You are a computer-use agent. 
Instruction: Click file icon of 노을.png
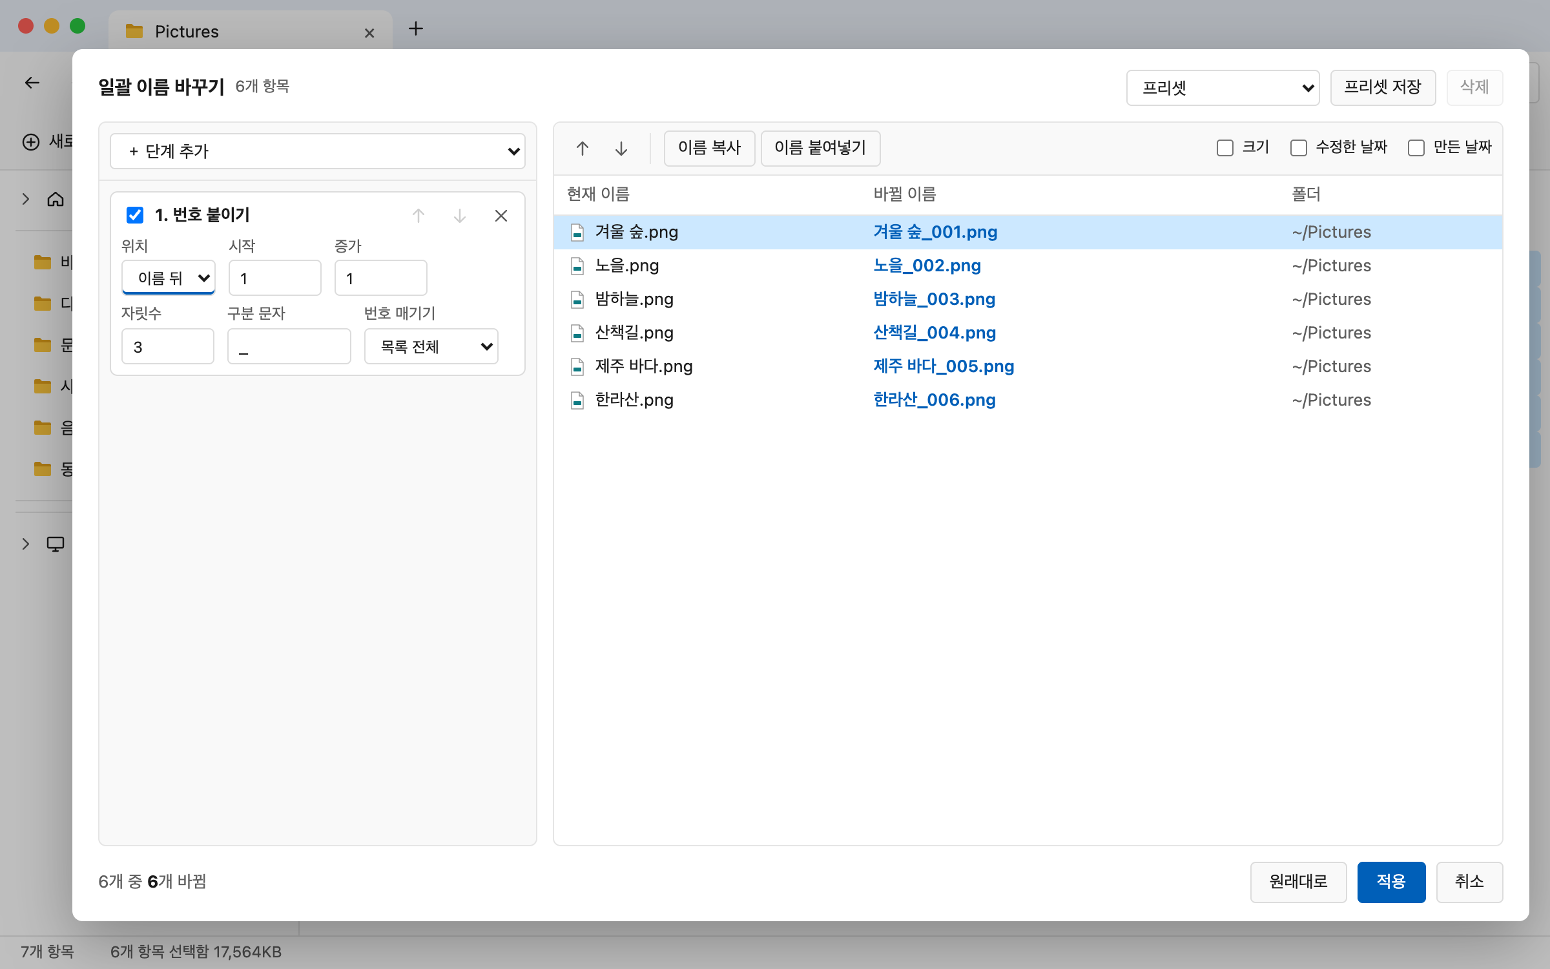(577, 266)
